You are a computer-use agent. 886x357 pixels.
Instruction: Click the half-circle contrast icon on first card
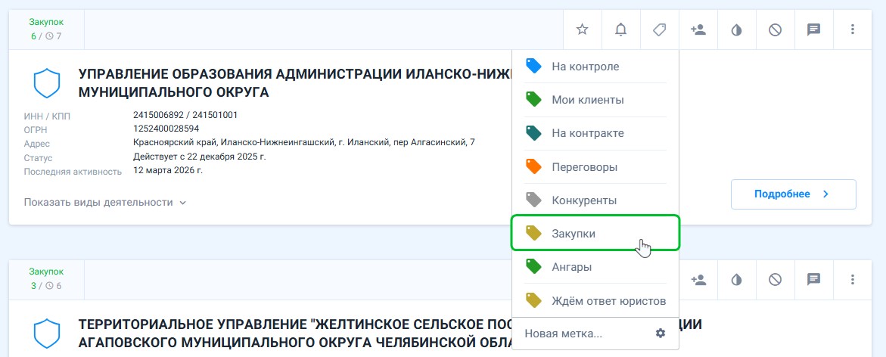[736, 30]
